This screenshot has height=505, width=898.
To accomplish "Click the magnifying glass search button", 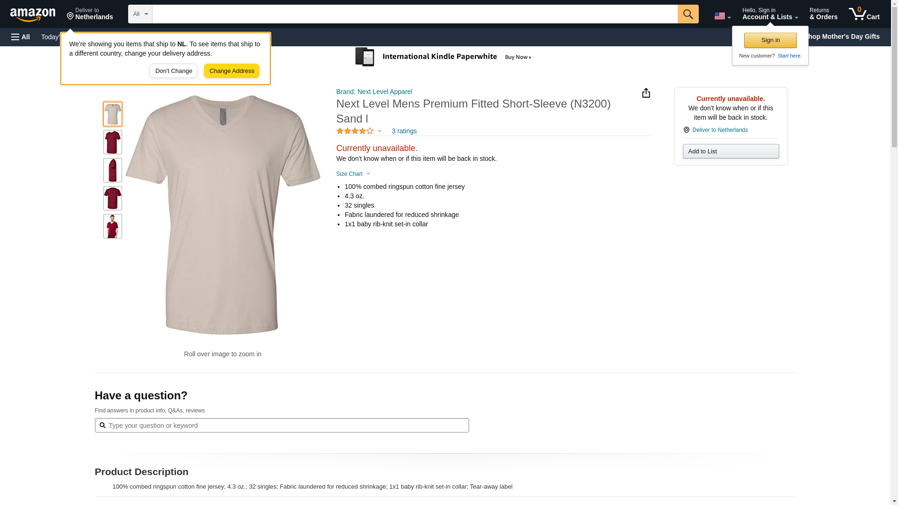I will (688, 14).
